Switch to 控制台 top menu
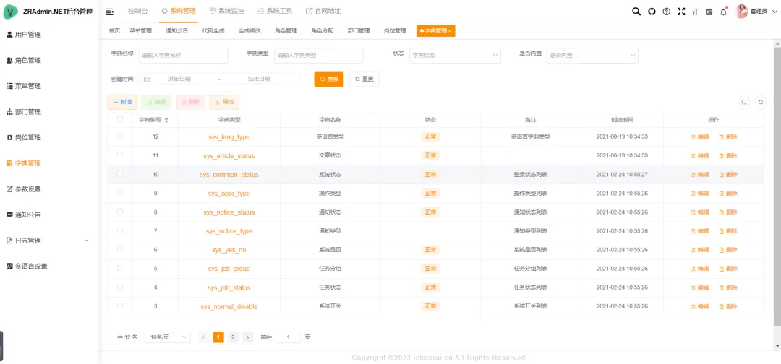Screen dimensions: 781x364 [137, 11]
